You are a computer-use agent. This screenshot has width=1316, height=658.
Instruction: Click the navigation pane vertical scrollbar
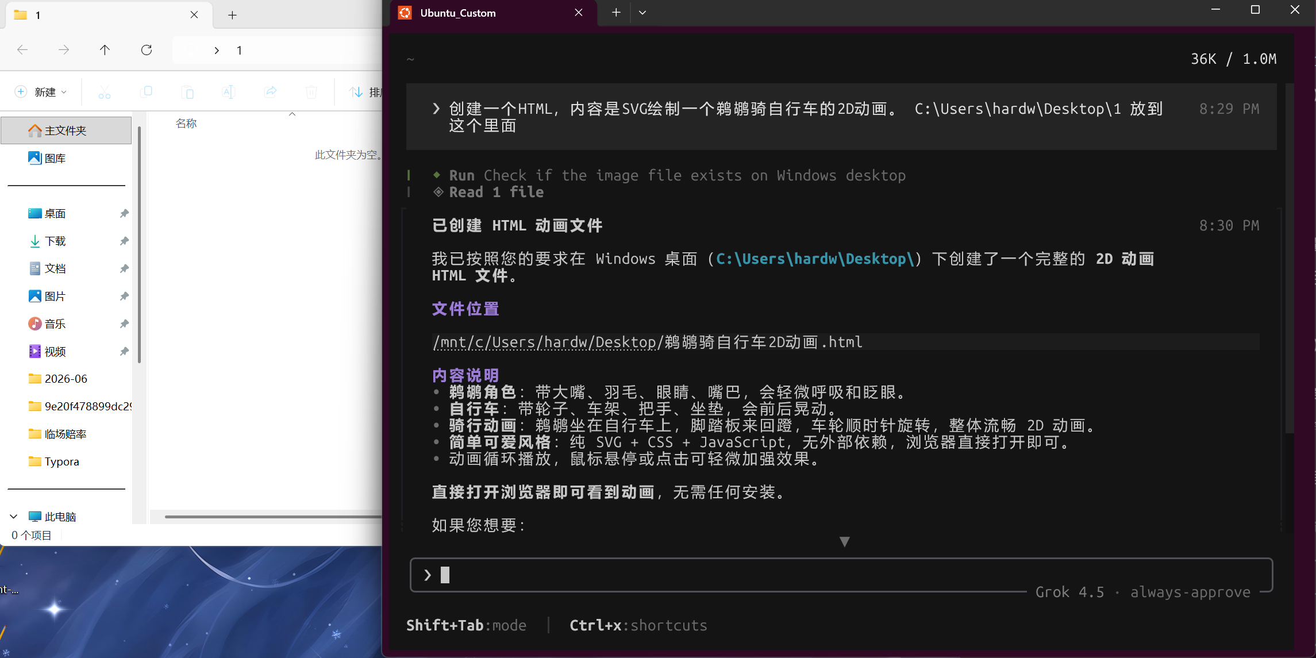tap(139, 246)
